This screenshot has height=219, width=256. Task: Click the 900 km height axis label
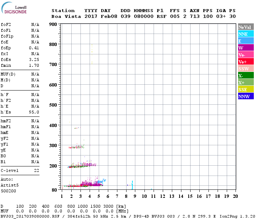(x=53, y=24)
